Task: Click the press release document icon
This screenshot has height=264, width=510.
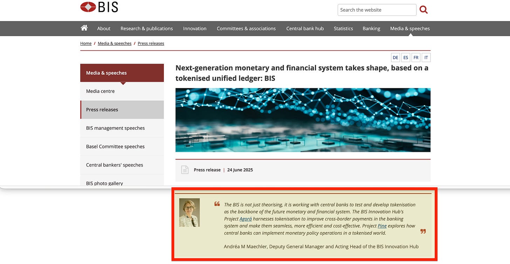Action: (x=185, y=170)
